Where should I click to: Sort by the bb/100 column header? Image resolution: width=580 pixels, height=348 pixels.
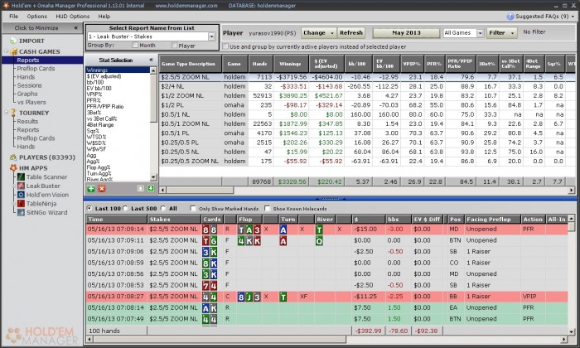click(358, 64)
